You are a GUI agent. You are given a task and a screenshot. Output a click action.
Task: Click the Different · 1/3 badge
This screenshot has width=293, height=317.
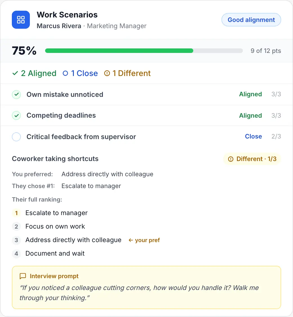252,159
